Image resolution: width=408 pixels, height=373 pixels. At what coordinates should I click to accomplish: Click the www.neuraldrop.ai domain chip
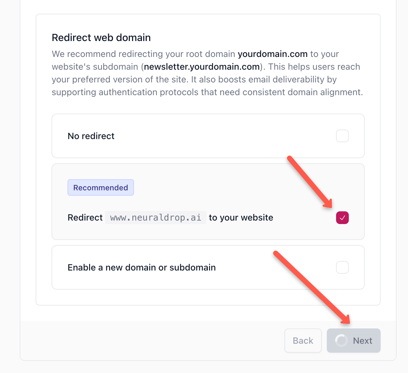pos(156,217)
